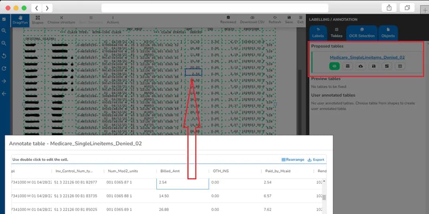This screenshot has width=429, height=214.
Task: Switch to the Labels tab
Action: point(318,32)
